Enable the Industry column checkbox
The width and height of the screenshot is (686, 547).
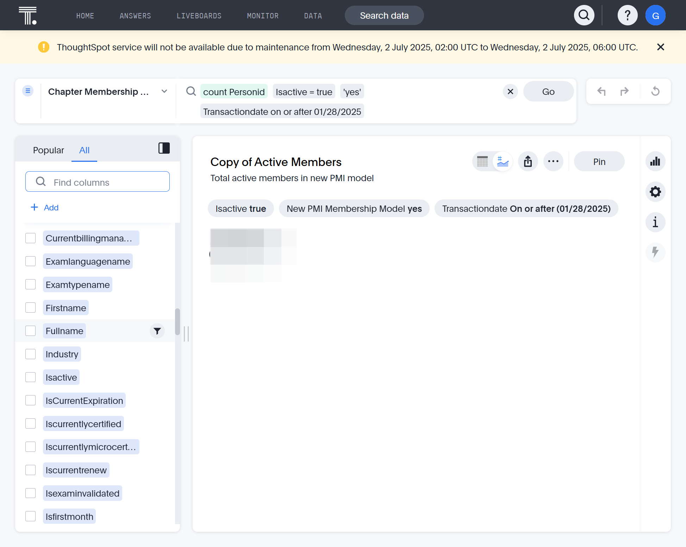[31, 354]
